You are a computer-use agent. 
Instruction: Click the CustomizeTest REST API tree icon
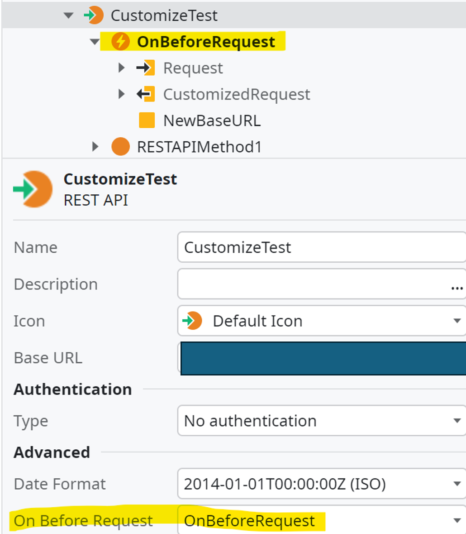point(94,15)
